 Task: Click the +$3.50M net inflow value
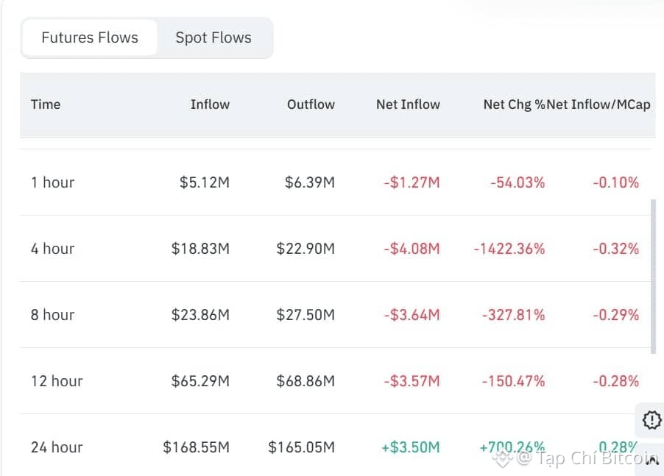411,447
